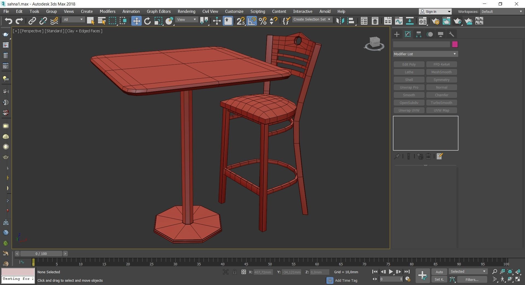This screenshot has width=525, height=285.
Task: Click the Render Production teapot icon
Action: (457, 21)
